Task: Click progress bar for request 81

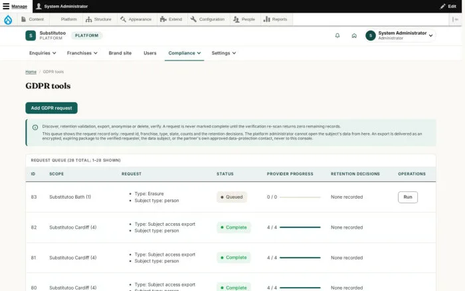Action: tap(300, 258)
